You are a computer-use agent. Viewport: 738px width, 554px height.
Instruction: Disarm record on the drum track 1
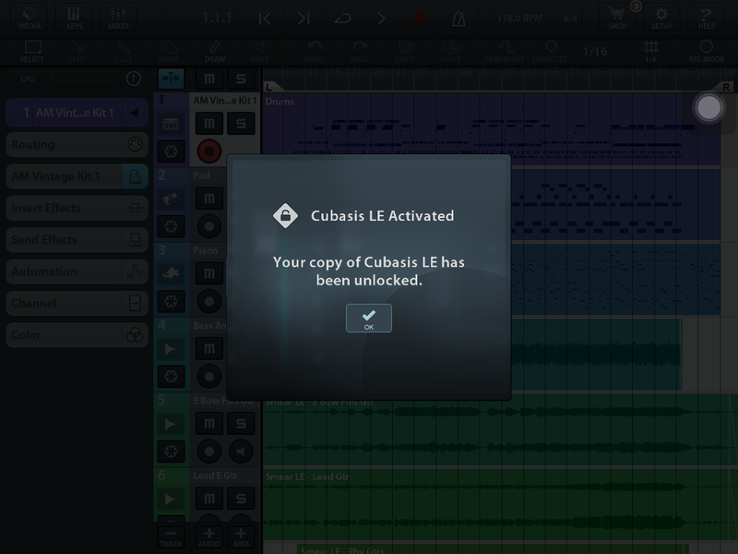pyautogui.click(x=209, y=151)
